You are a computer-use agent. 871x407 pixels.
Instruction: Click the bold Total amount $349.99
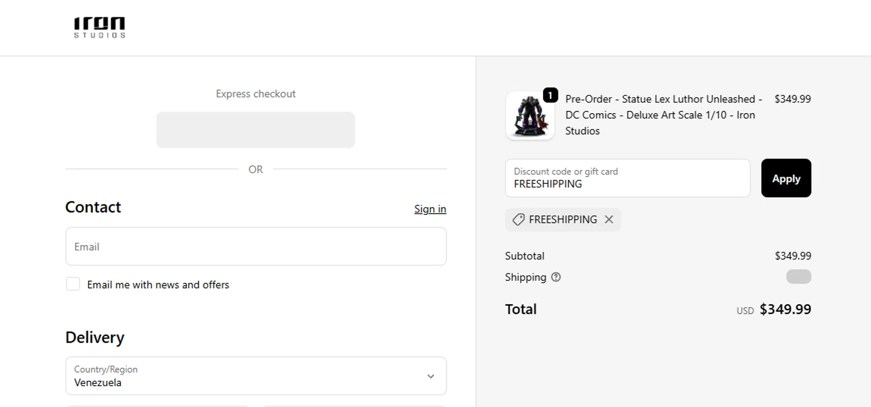point(785,309)
